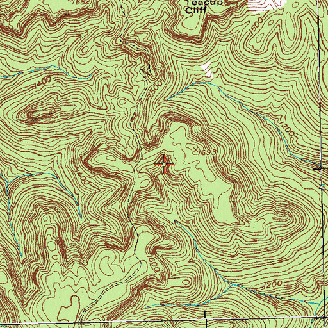Screen dimensions: 328x328
Task: Click the red crosshair marker
Action: pos(164,164)
